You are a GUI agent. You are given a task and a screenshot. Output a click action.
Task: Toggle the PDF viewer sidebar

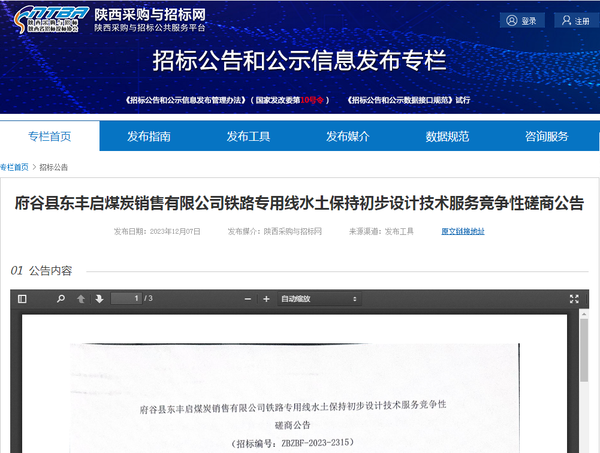click(22, 299)
